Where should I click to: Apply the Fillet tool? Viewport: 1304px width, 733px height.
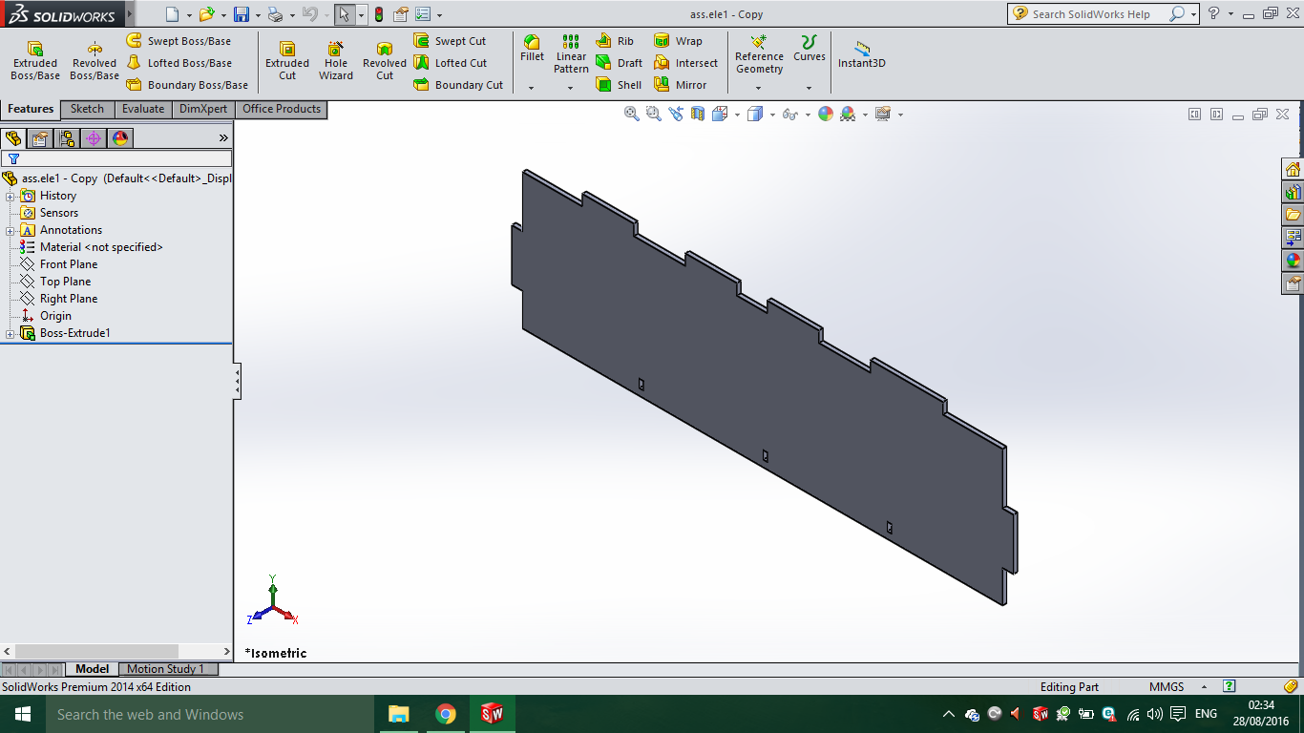point(532,49)
